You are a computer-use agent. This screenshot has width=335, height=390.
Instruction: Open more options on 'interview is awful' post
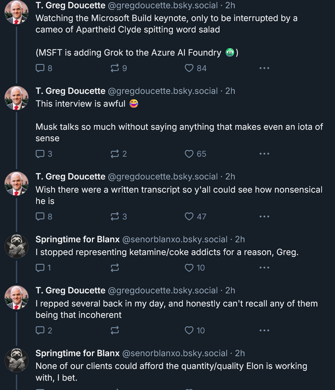[264, 153]
